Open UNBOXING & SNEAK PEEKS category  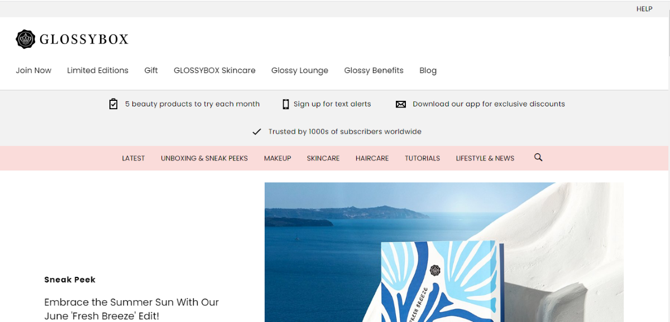204,158
